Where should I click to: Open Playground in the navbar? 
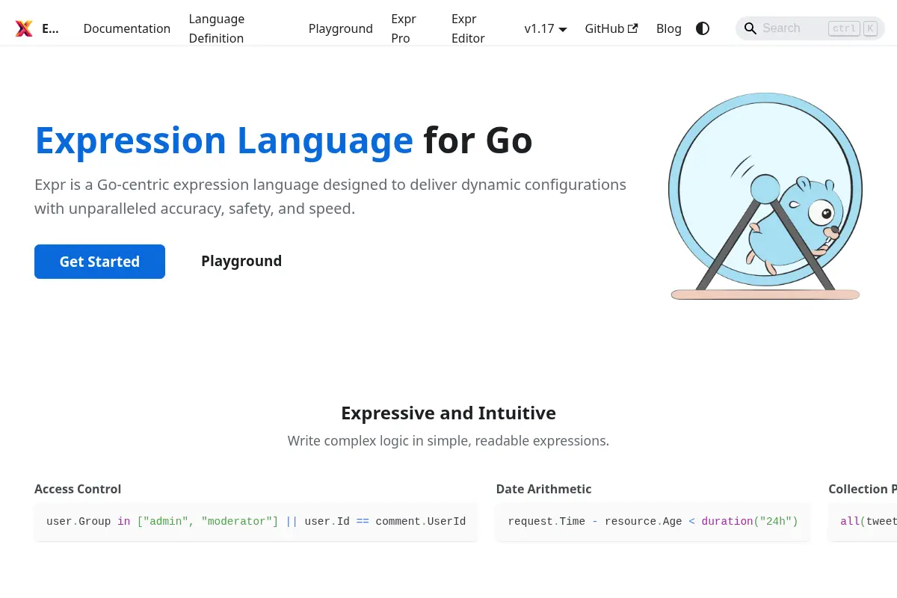[x=341, y=28]
